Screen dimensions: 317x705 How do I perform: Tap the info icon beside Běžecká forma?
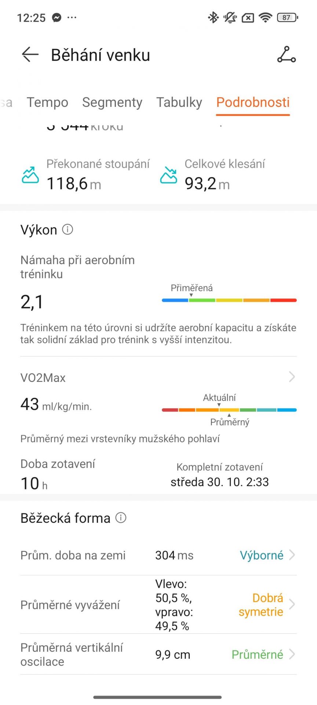121,518
